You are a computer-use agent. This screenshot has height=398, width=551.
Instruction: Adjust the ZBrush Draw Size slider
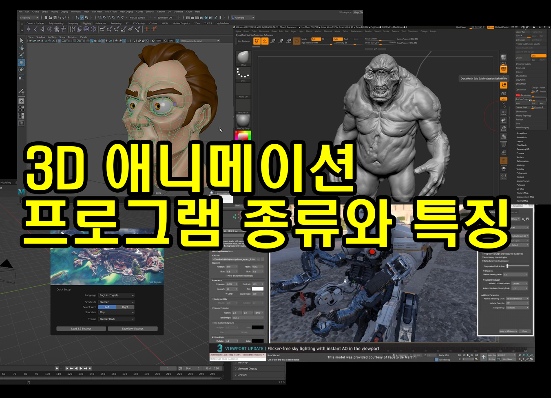coord(380,42)
